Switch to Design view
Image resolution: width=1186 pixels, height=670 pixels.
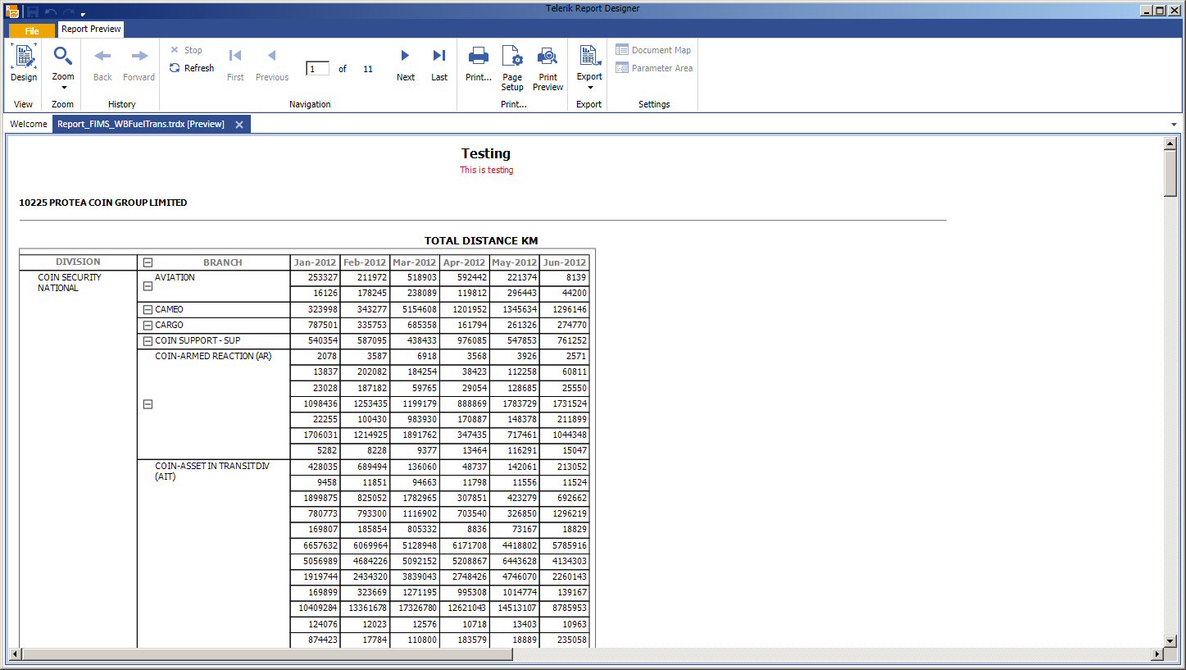pyautogui.click(x=24, y=64)
